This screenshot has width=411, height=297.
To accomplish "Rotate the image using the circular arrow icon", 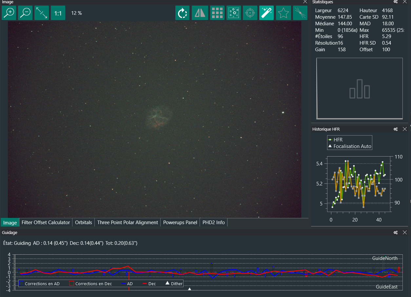I will (x=182, y=13).
